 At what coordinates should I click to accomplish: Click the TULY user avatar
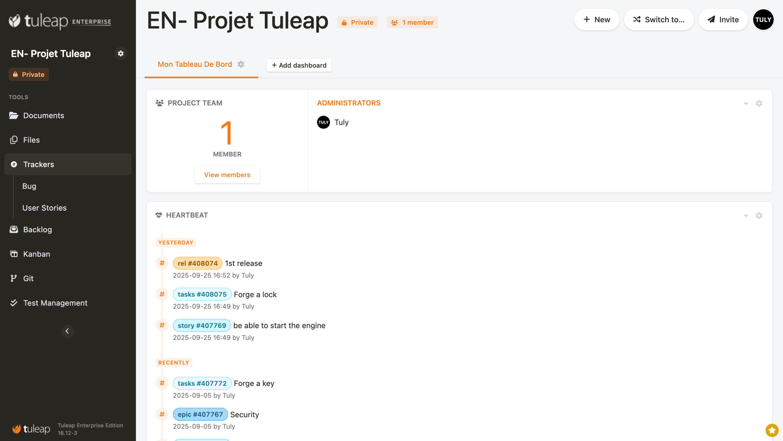(x=763, y=20)
